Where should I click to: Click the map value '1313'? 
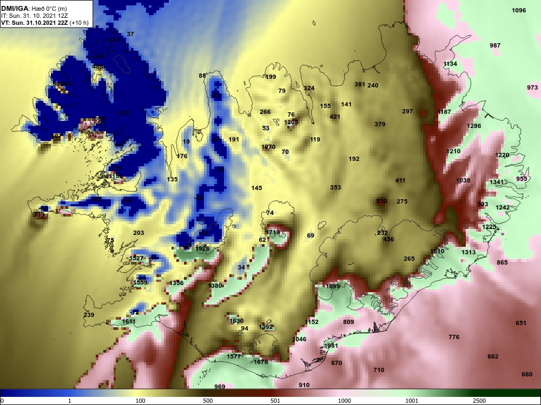[x=469, y=252]
